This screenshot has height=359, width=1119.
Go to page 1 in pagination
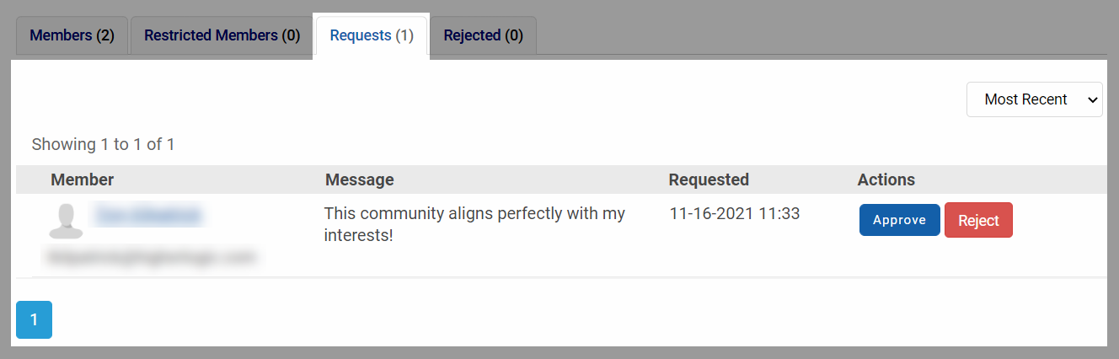[34, 320]
